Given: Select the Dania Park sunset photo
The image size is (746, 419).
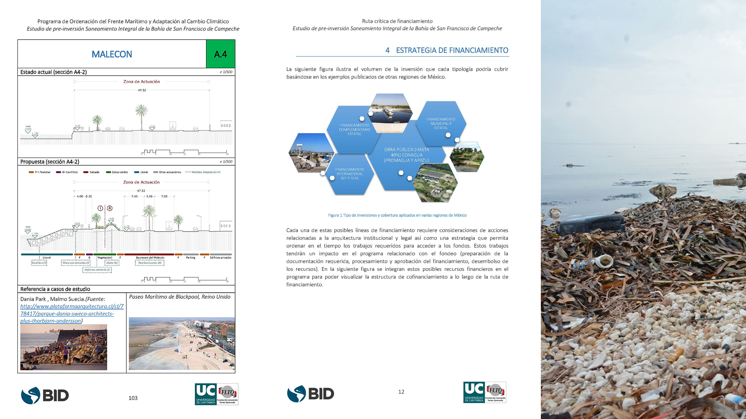Looking at the screenshot, I should click(x=64, y=347).
